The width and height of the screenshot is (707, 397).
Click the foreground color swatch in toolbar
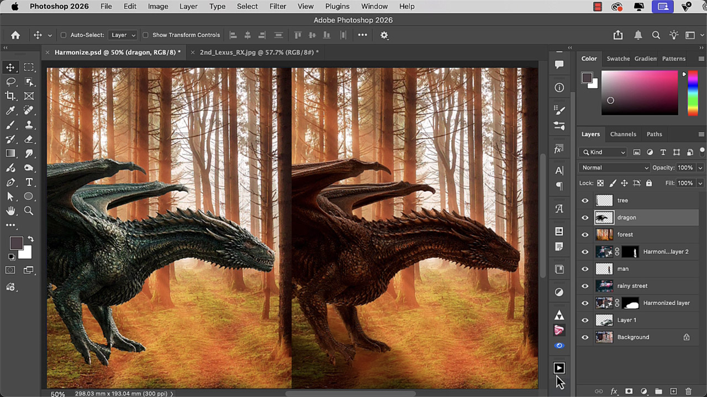[15, 243]
